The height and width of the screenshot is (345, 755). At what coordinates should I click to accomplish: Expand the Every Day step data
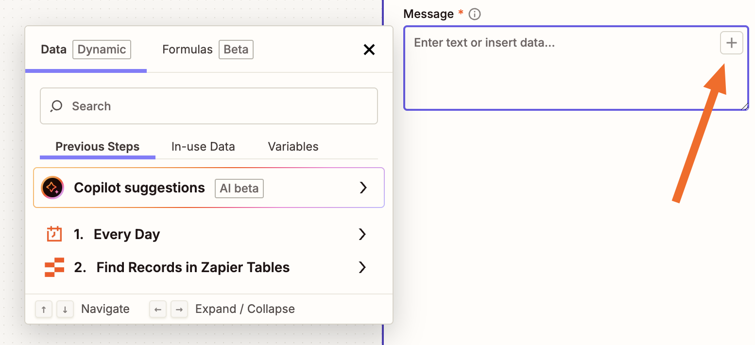coord(362,234)
